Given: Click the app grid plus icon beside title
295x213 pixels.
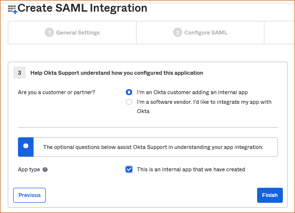Looking at the screenshot, I should point(13,9).
